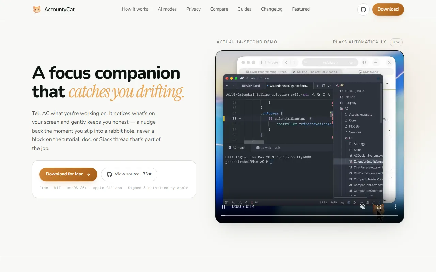This screenshot has width=436, height=272.
Task: Open the Privacy nav link
Action: coord(193,9)
